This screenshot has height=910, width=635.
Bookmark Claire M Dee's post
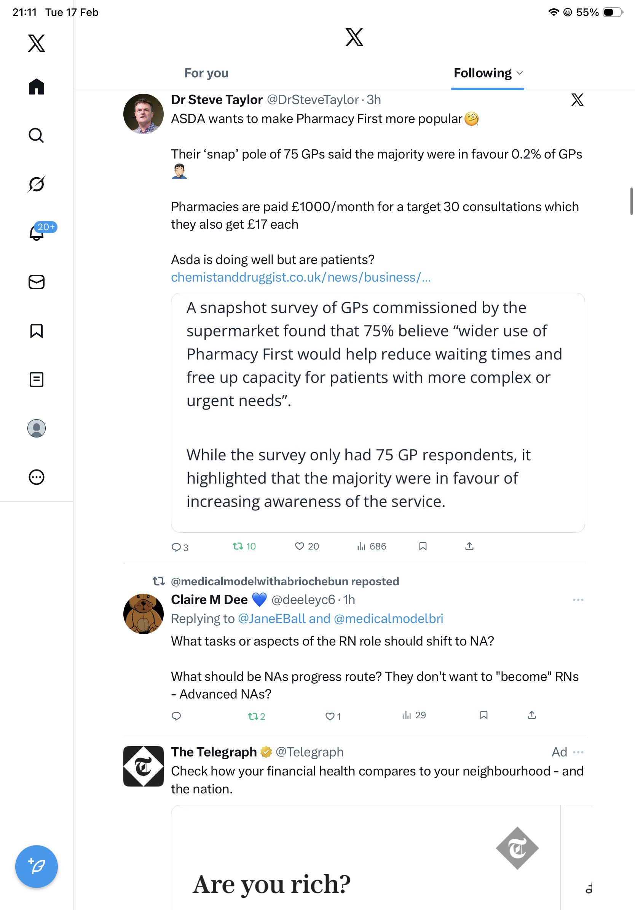pyautogui.click(x=483, y=715)
